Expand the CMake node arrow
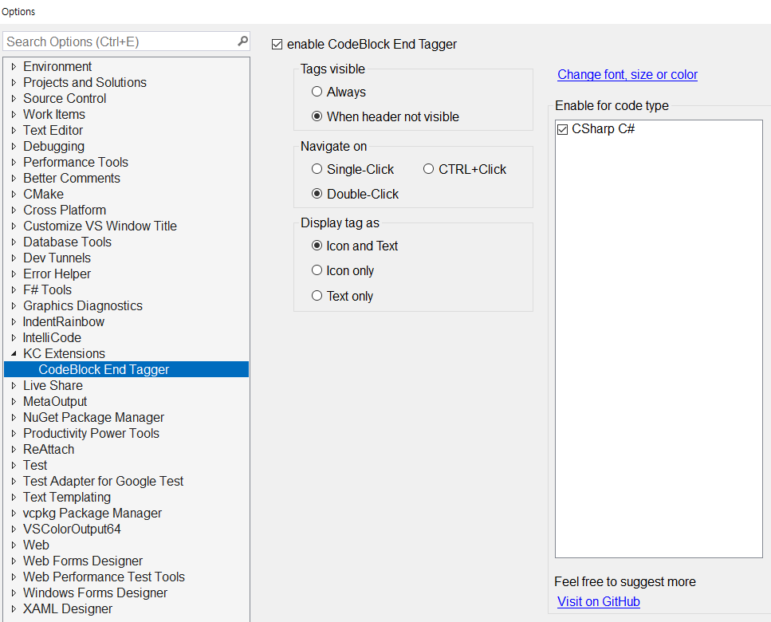The height and width of the screenshot is (622, 771). tap(14, 195)
